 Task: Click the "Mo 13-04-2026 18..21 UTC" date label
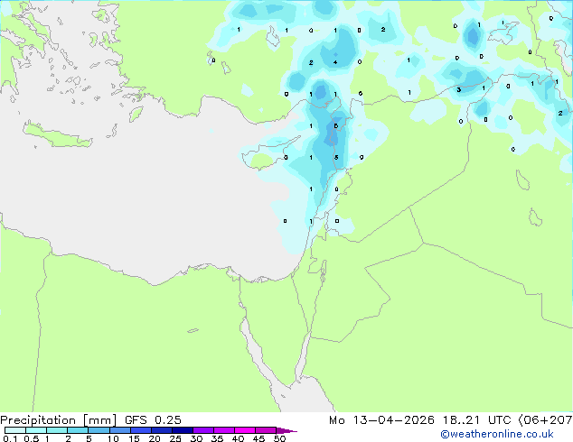[x=419, y=420]
